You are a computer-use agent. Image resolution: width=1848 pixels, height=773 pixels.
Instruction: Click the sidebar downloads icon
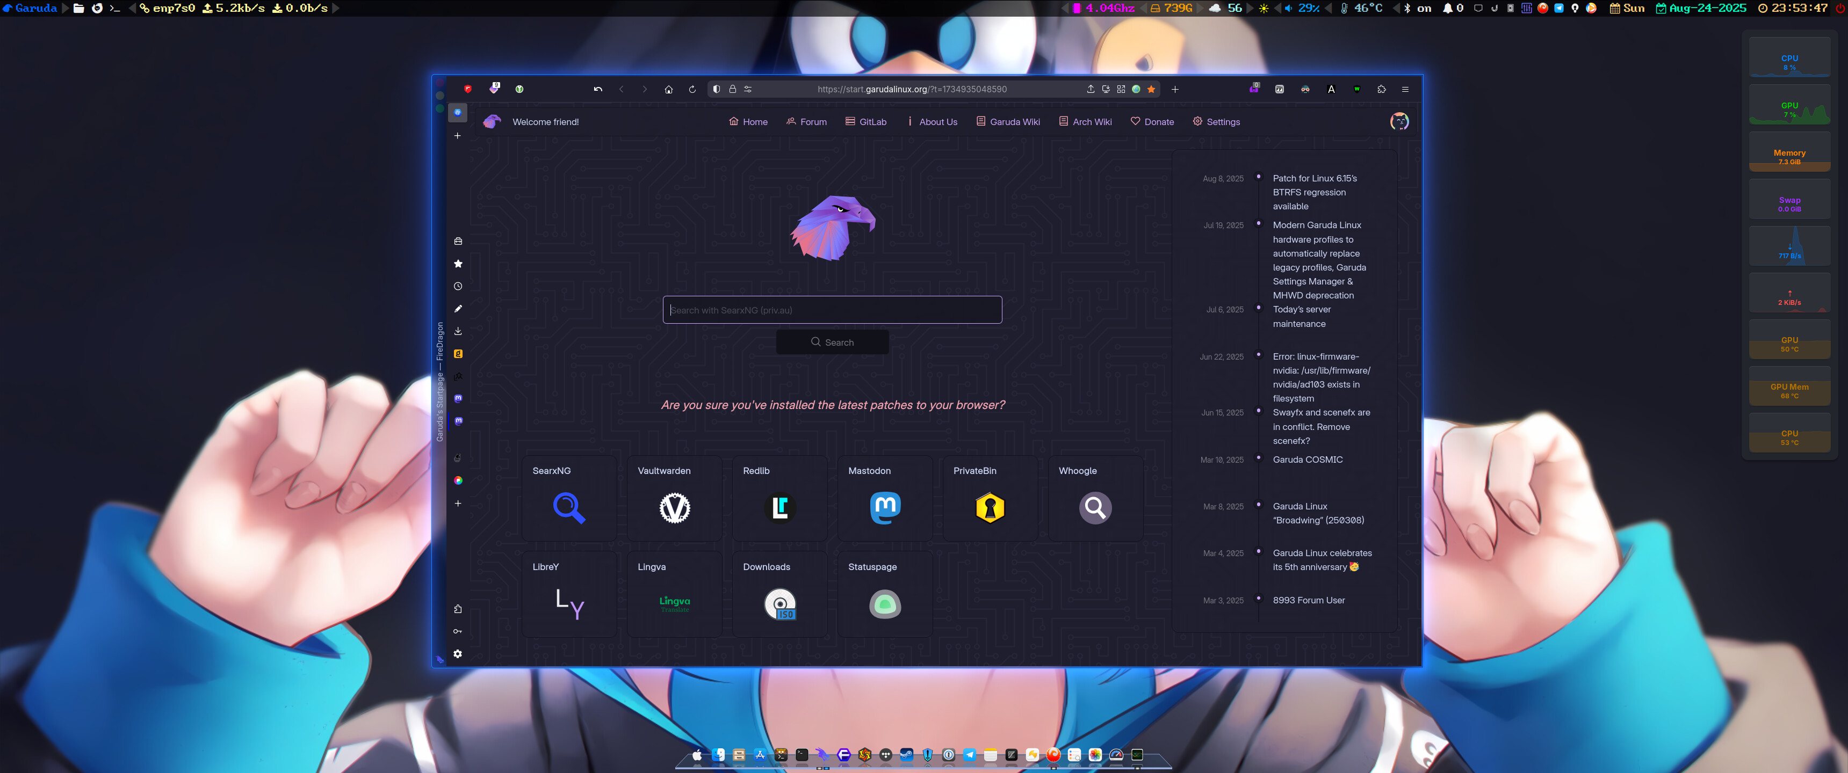(x=458, y=331)
